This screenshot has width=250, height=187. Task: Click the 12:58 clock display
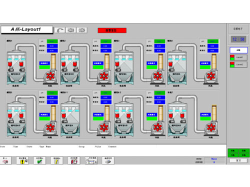click(x=238, y=39)
